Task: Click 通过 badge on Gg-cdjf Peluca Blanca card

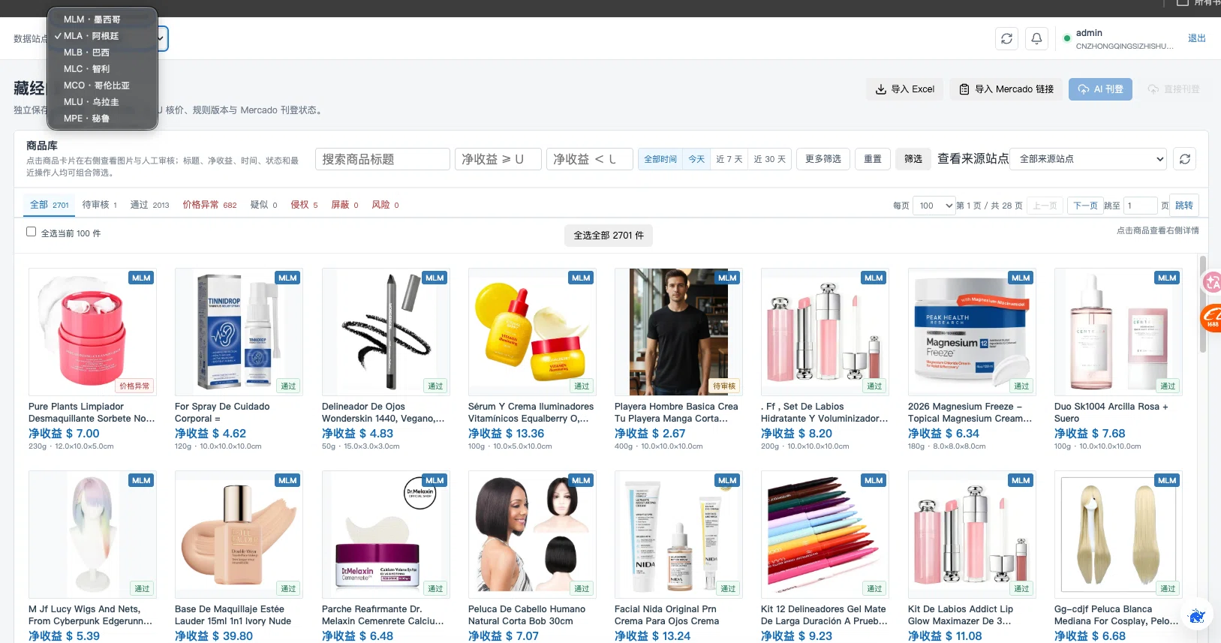Action: (x=1168, y=589)
